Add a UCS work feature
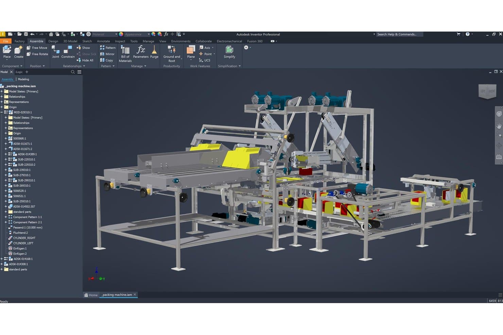503x335 pixels. pyautogui.click(x=205, y=60)
